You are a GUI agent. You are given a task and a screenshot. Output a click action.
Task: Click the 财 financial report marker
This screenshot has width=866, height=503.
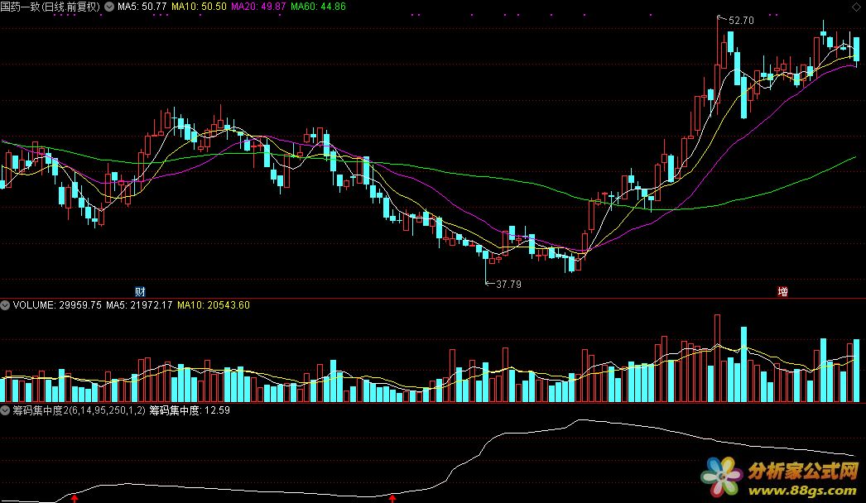coord(140,291)
